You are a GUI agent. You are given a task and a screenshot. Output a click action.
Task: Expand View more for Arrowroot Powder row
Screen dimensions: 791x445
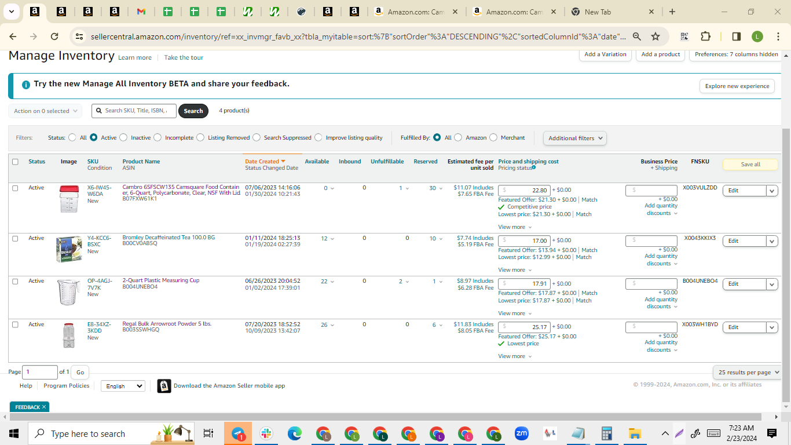click(x=514, y=356)
